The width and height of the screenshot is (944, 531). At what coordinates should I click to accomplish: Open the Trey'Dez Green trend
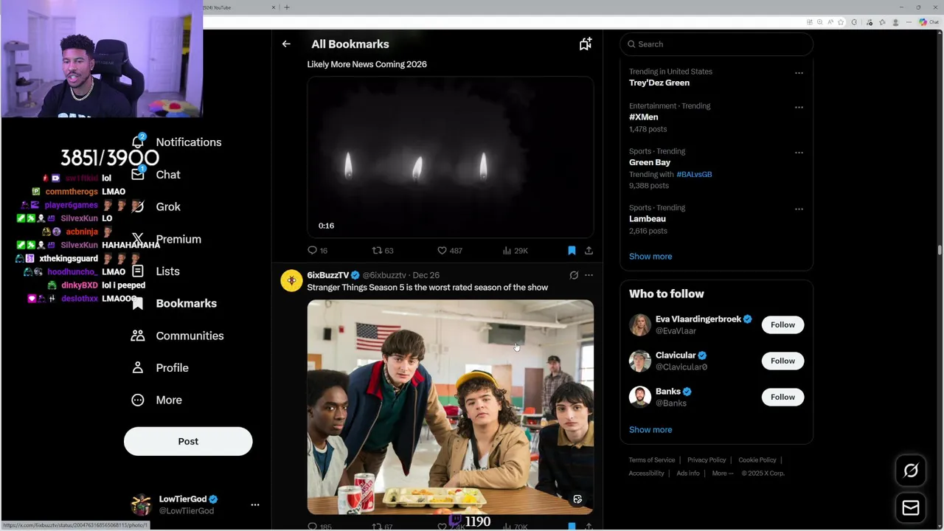(x=659, y=83)
